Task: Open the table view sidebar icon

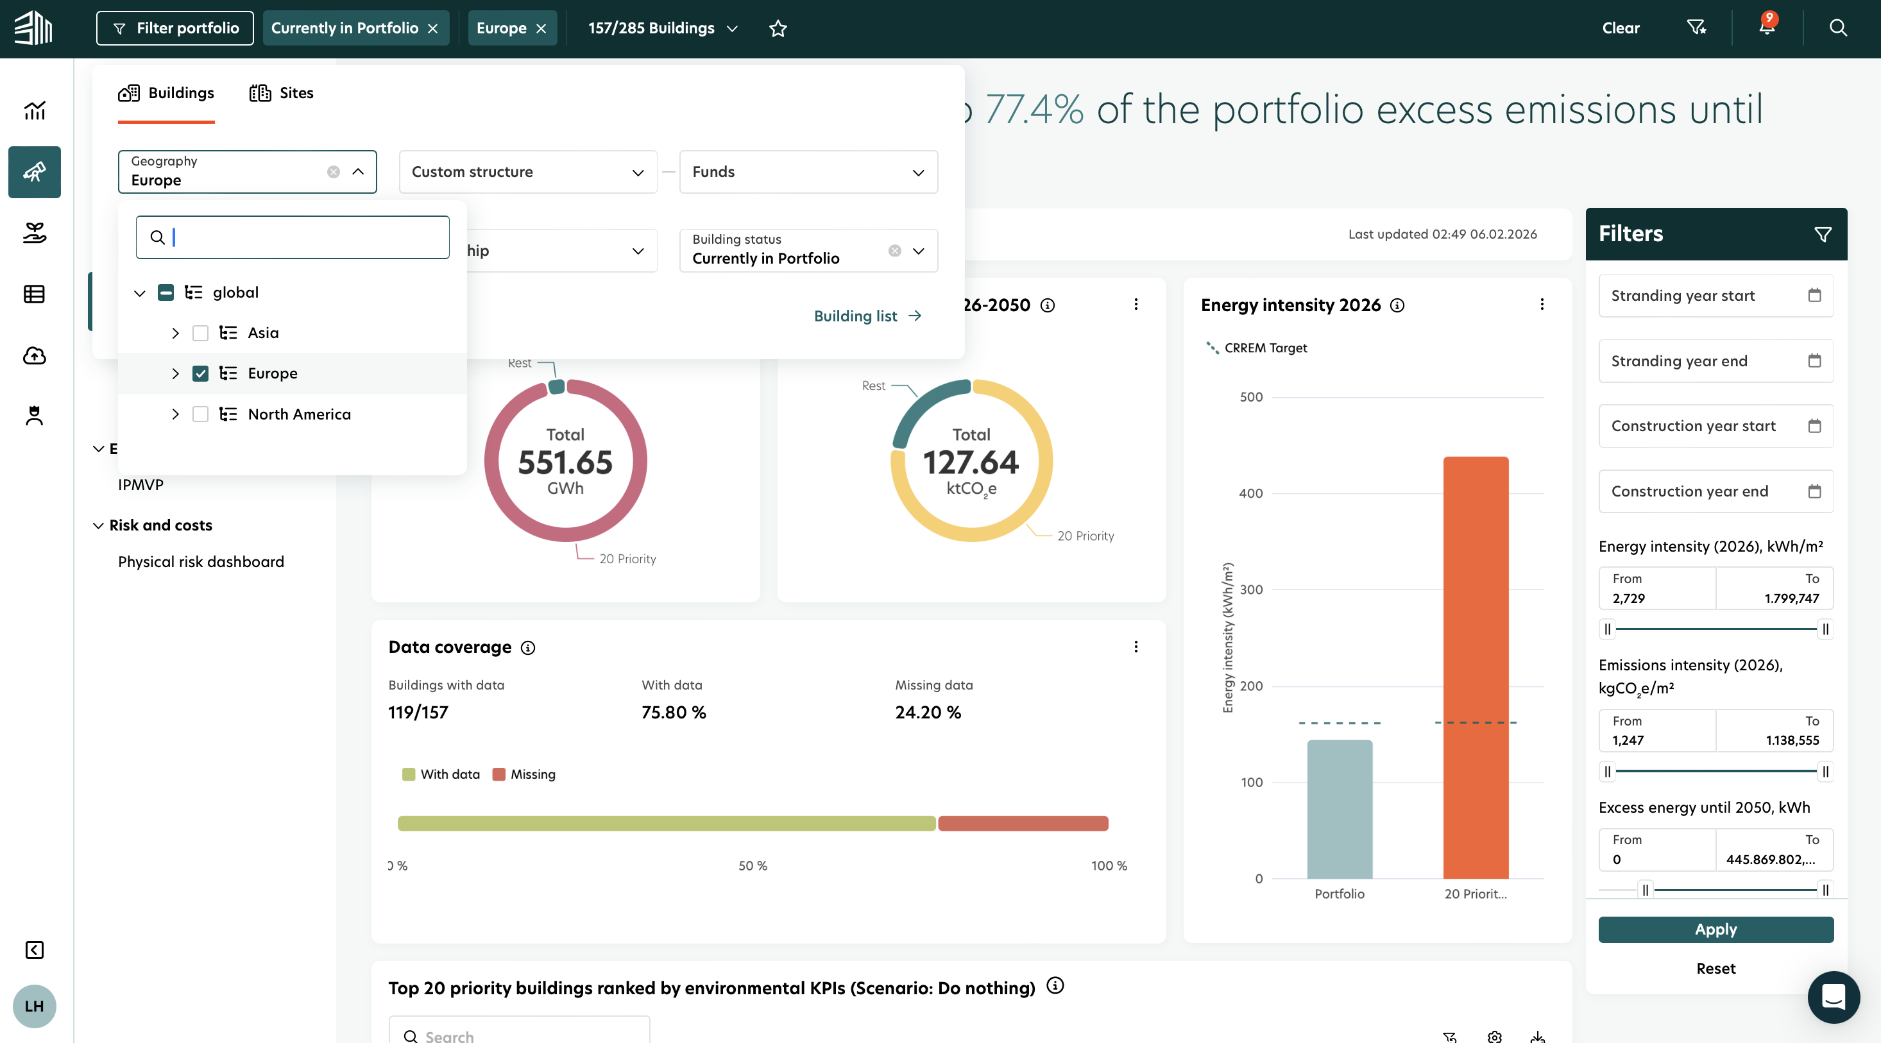Action: click(x=34, y=294)
